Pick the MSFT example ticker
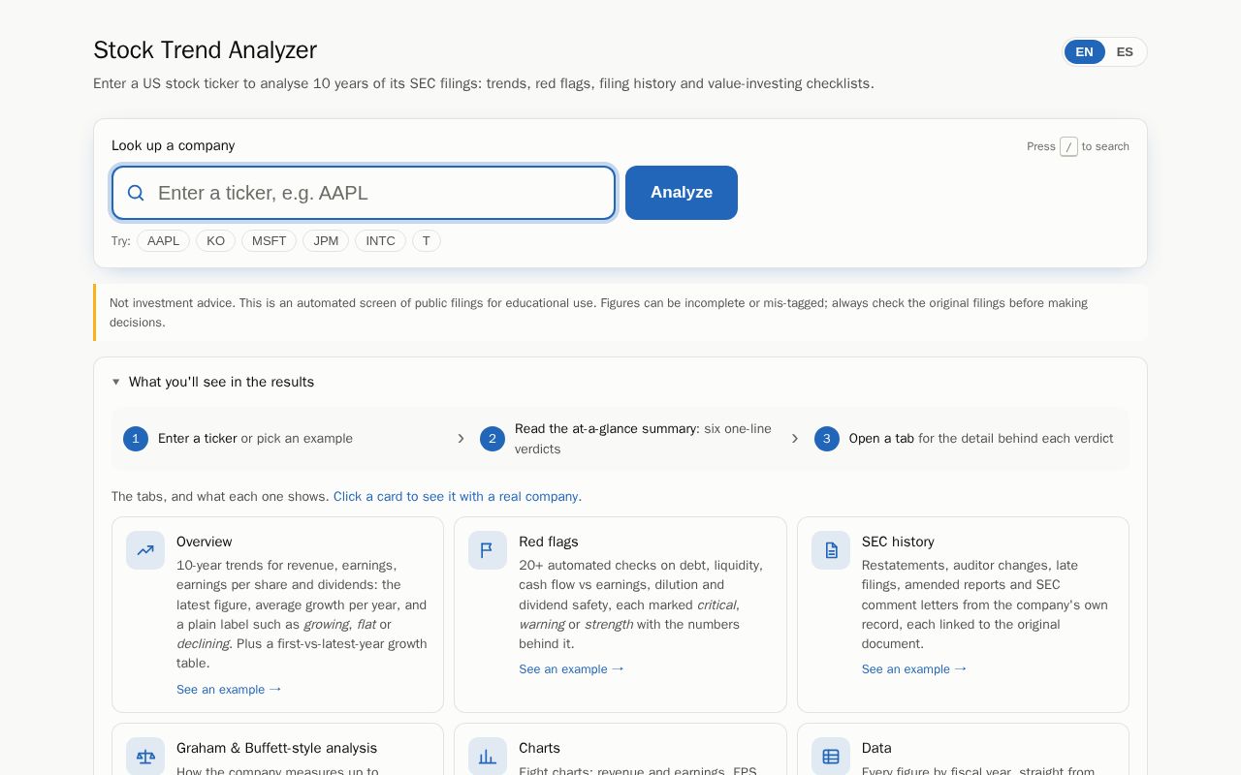This screenshot has height=775, width=1241. (x=269, y=241)
